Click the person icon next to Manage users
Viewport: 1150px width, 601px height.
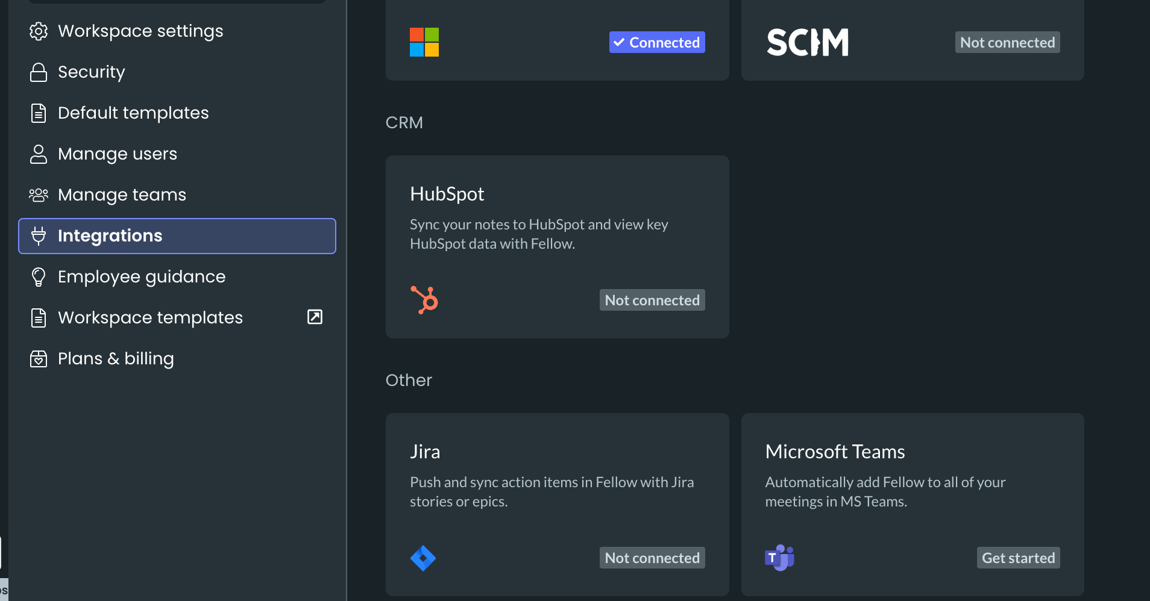[39, 154]
